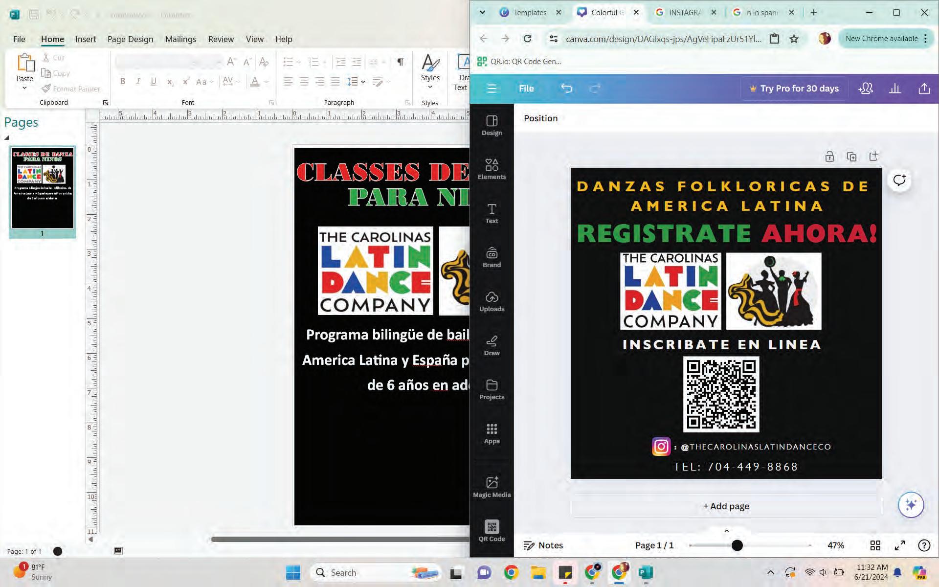Open the Page Design ribbon tab
The image size is (939, 587).
tap(130, 39)
